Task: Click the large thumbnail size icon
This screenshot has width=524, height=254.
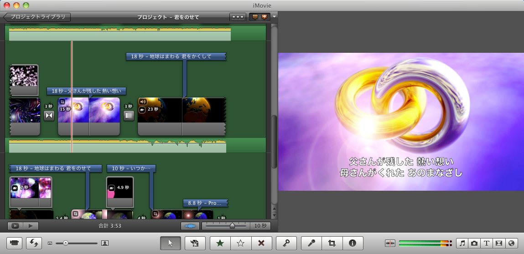Action: tap(105, 244)
